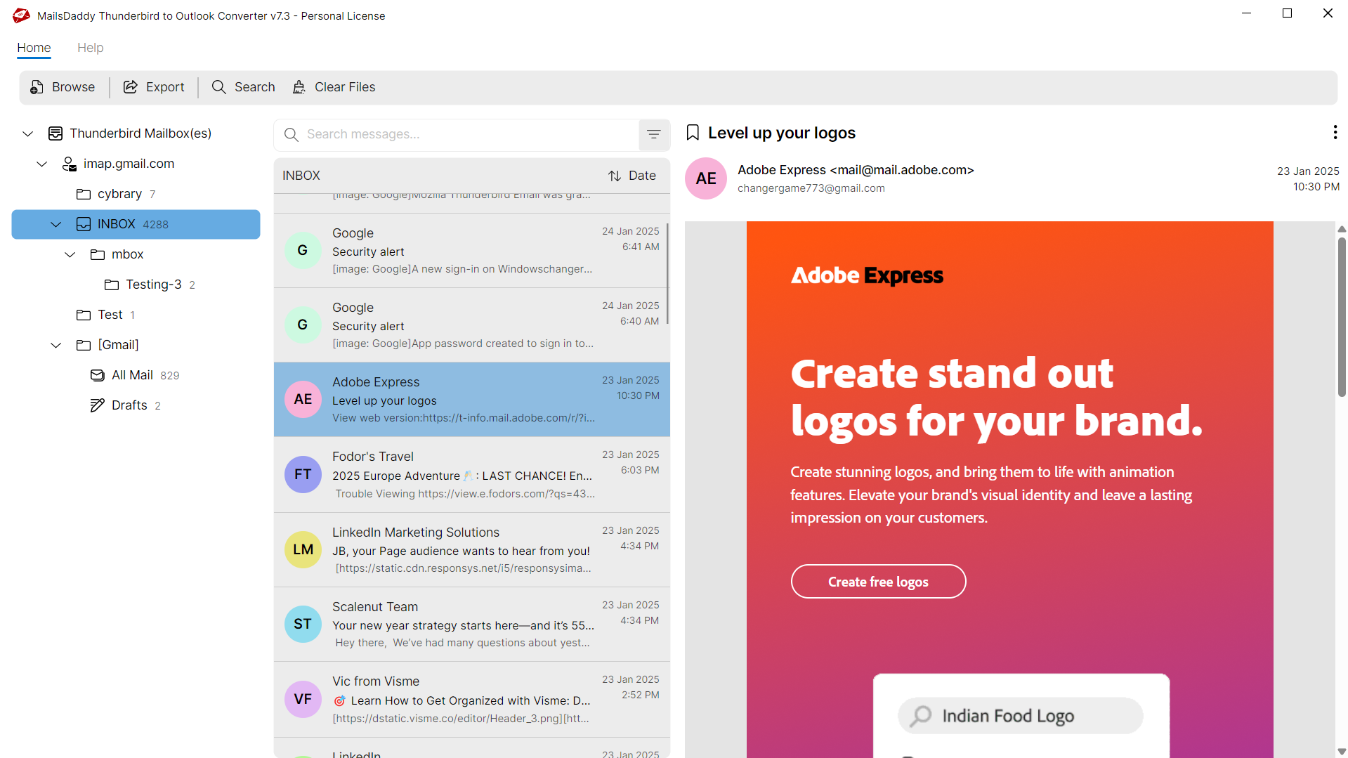
Task: Switch to the Home tab
Action: (34, 48)
